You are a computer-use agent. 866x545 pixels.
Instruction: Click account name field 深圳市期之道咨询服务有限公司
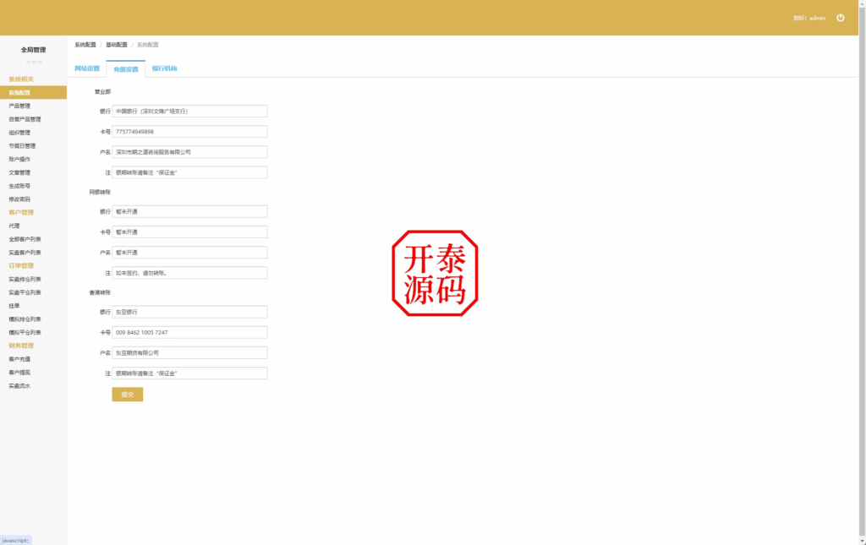(x=189, y=152)
